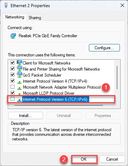This screenshot has height=166, width=128.
Task: Click the TCP/IPv6 protocol icon
Action: point(19,100)
